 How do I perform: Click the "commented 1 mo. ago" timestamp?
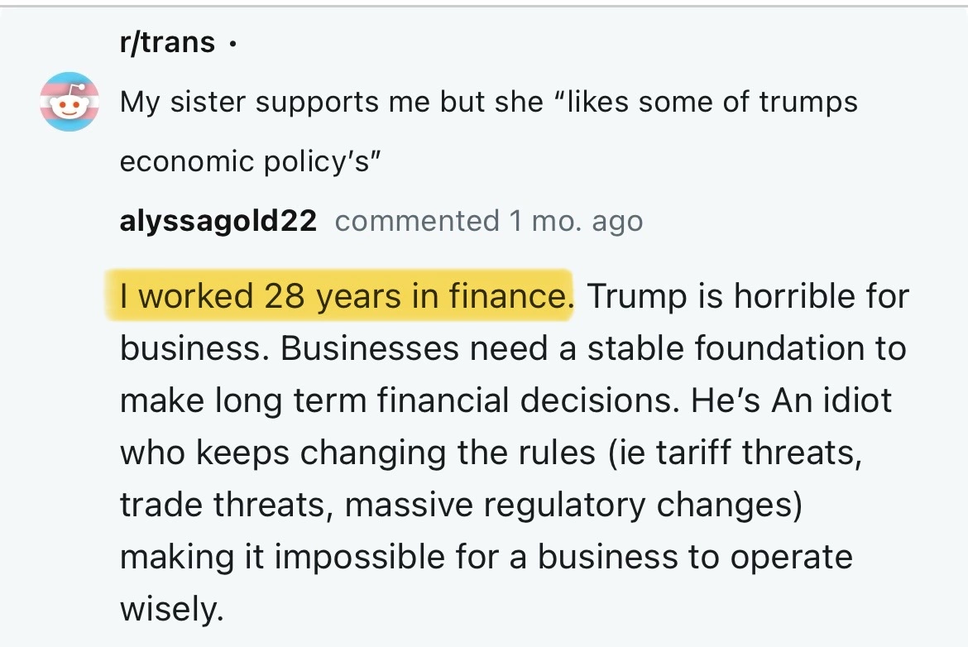(x=488, y=221)
